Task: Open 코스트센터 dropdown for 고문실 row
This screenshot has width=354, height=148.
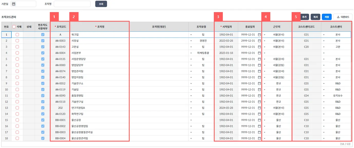Action: tap(324, 47)
